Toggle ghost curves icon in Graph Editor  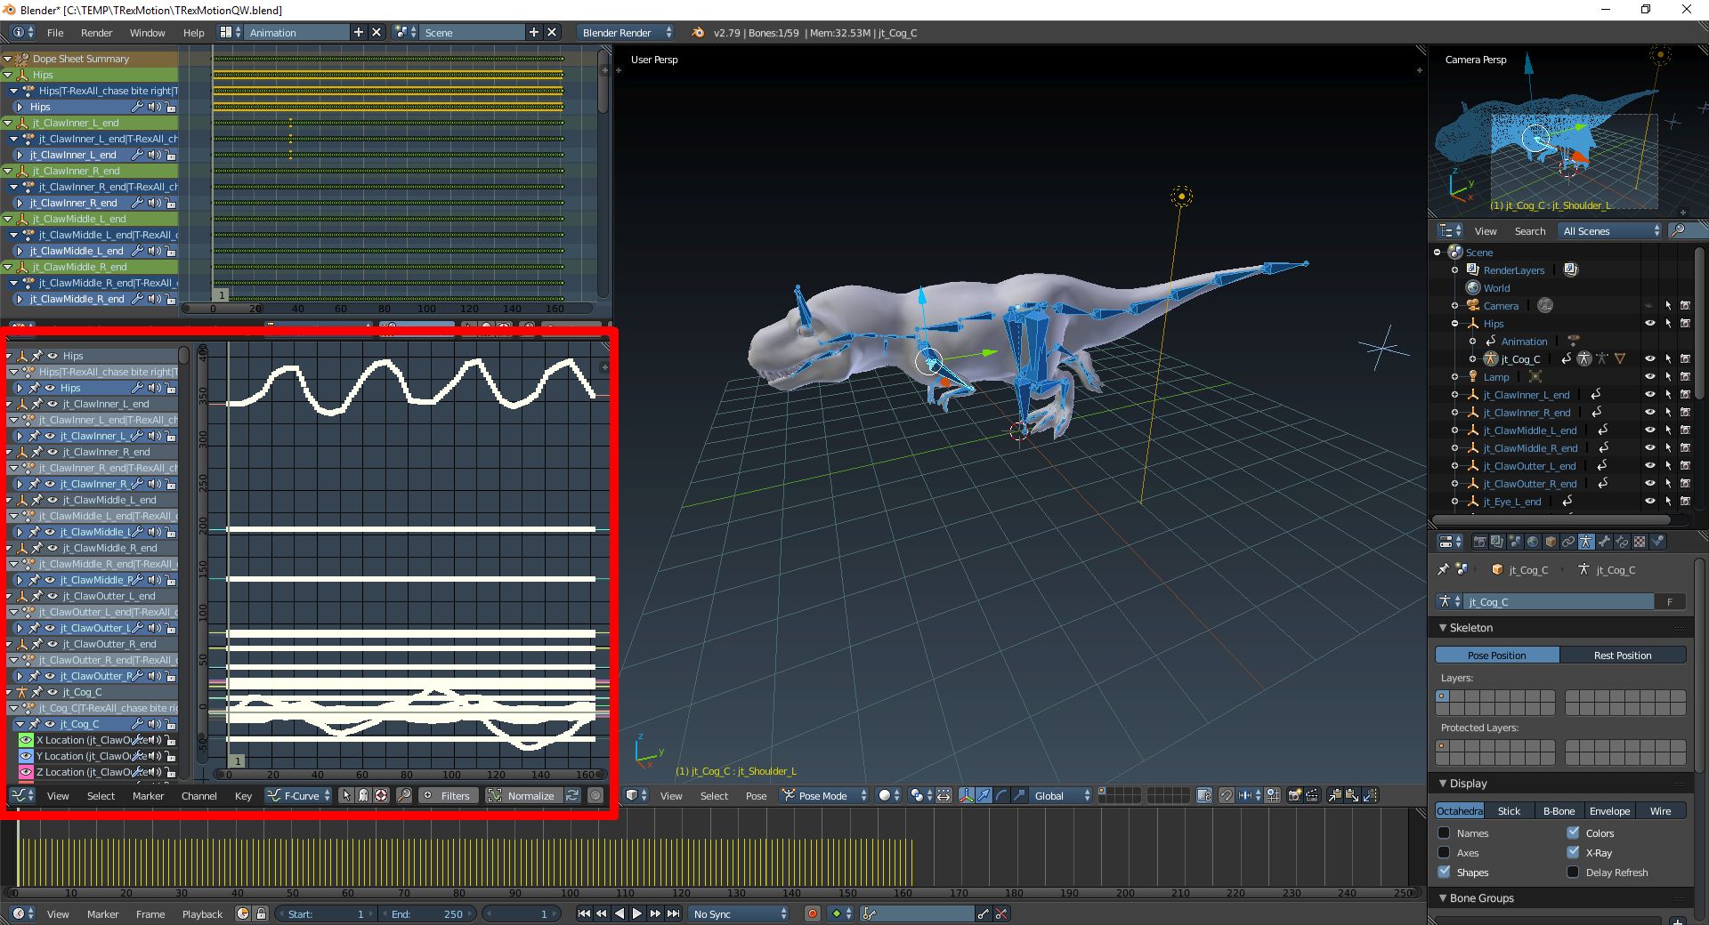[x=363, y=796]
